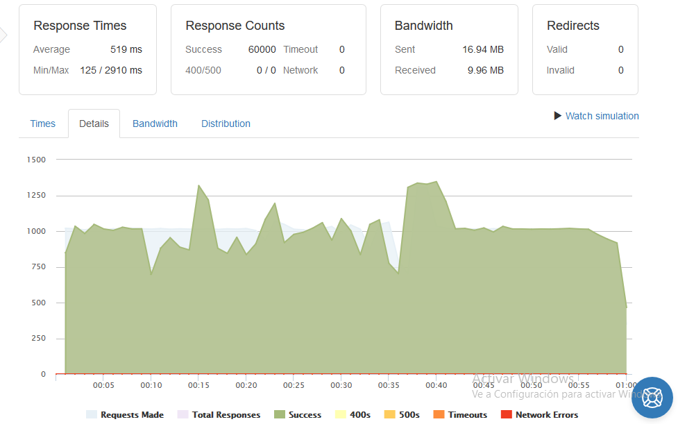678x424 pixels.
Task: Toggle the Timeouts legend swatch
Action: point(439,414)
